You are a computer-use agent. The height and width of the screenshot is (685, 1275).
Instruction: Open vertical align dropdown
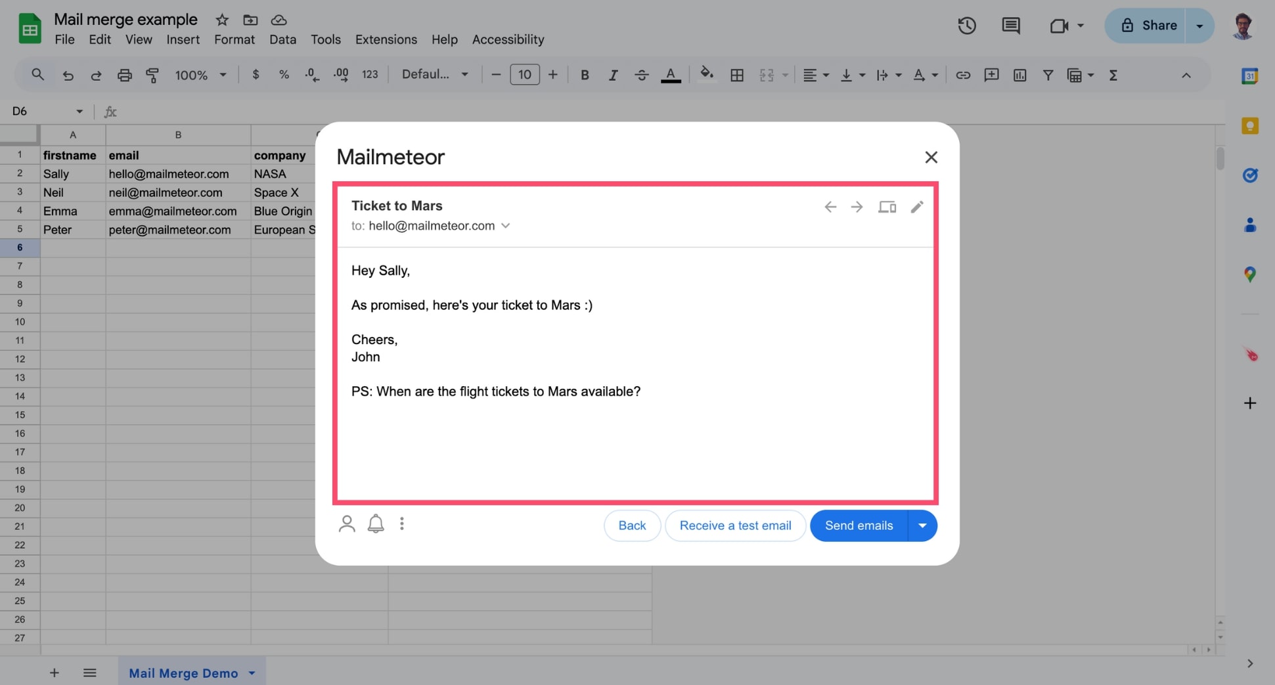(x=853, y=75)
